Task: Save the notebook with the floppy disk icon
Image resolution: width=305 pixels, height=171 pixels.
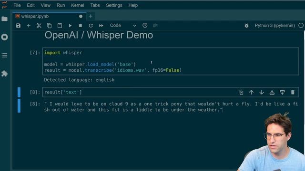Action: (18, 26)
